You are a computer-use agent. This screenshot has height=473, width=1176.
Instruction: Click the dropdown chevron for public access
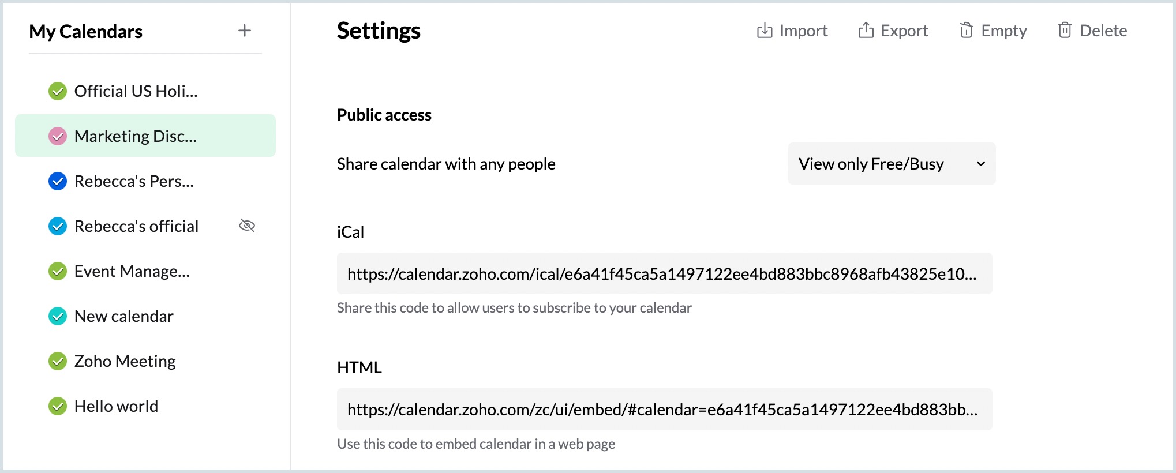tap(980, 164)
